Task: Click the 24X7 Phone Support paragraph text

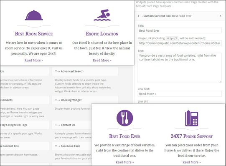Action: (192, 150)
